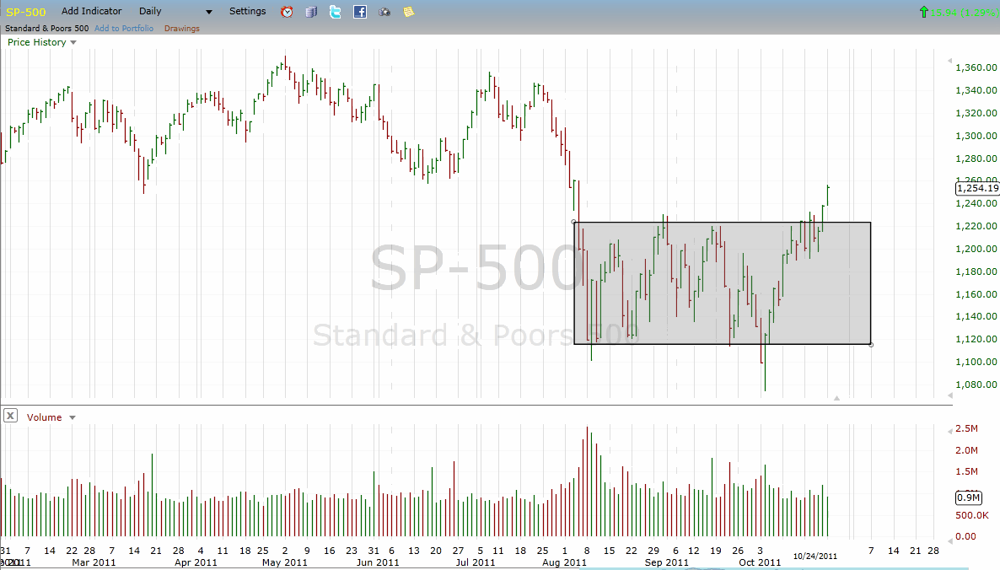Click the green up-arrow price change indicator

click(923, 12)
